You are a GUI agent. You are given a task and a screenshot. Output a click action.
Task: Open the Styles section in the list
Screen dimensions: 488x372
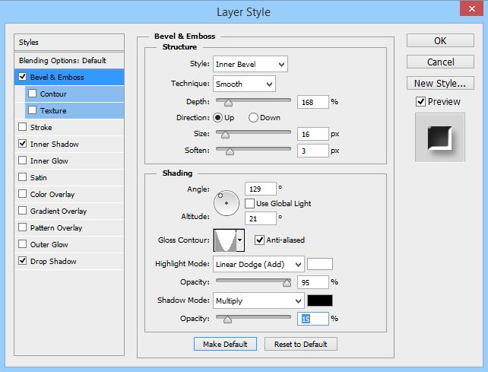(69, 43)
